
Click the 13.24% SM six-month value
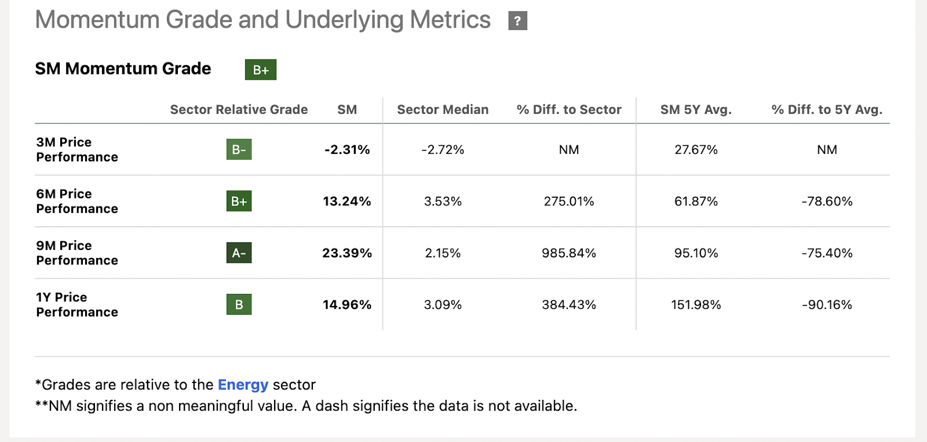pos(346,201)
